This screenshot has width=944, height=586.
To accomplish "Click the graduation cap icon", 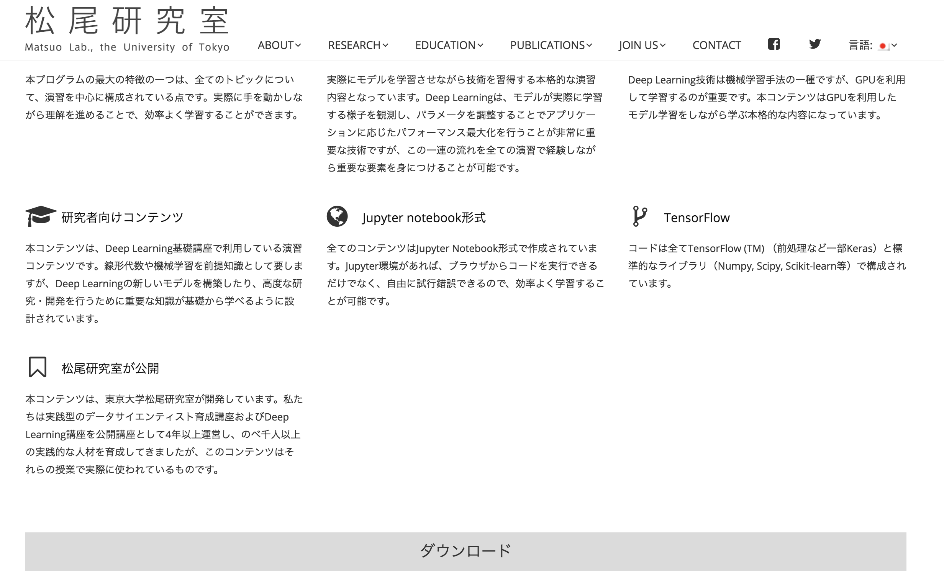I will pos(40,216).
